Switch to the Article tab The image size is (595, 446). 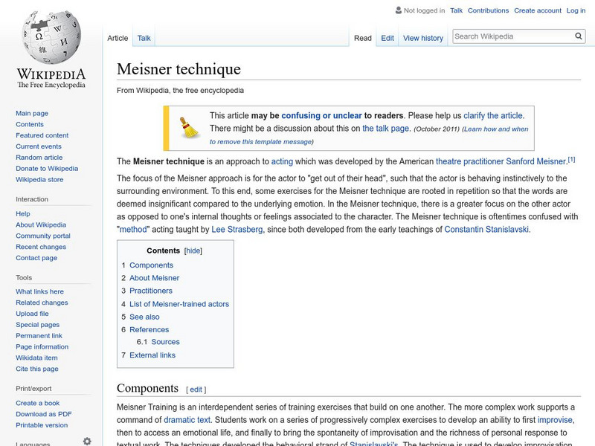pos(118,38)
